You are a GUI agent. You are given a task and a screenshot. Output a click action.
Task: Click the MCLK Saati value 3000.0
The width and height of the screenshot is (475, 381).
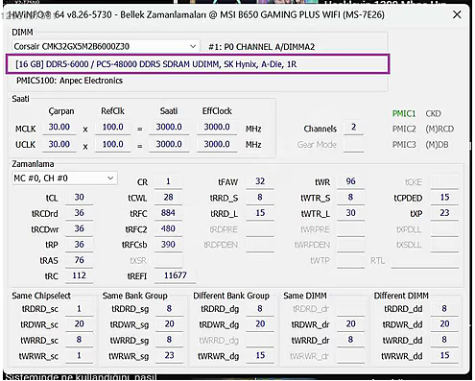tap(169, 127)
